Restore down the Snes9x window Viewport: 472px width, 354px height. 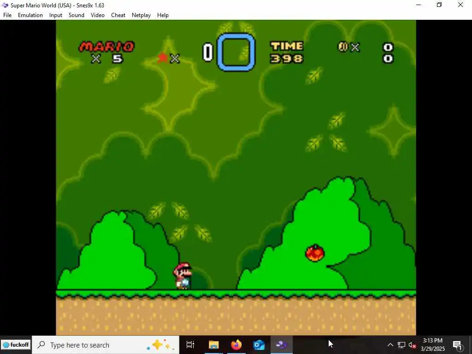[439, 5]
